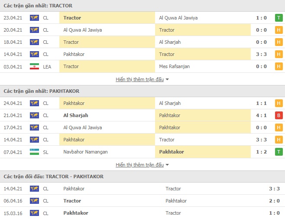Screen dimensions: 285x219
Task: Click the Iran flag icon beside LEA
Action: tap(34, 66)
